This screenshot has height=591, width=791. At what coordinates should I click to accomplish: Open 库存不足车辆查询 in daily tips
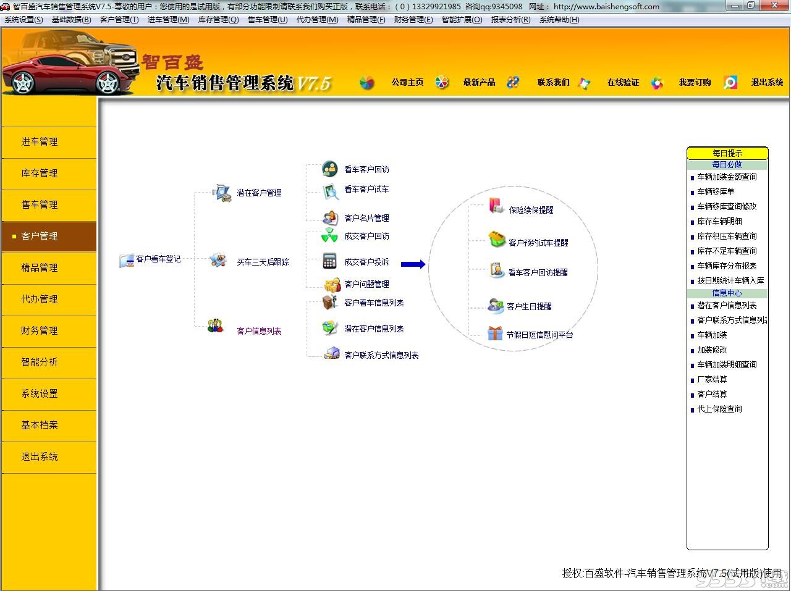727,251
